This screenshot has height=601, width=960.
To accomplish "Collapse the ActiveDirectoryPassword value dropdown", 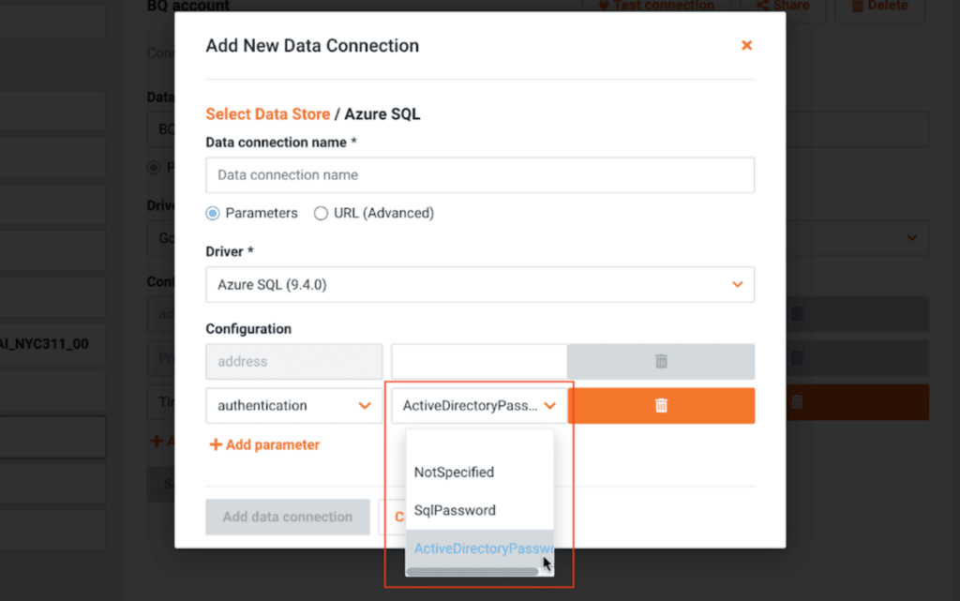I will click(x=550, y=406).
